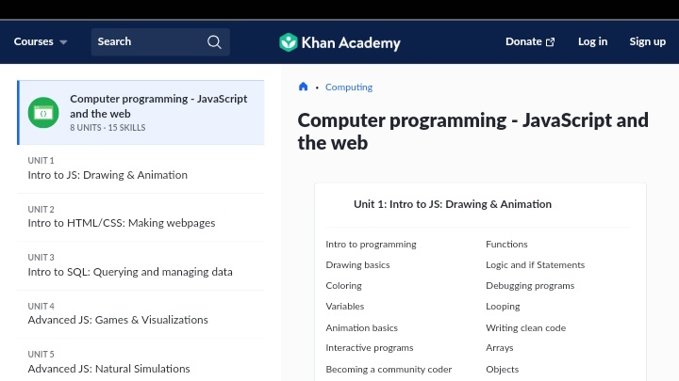Screen dimensions: 679x381
Task: Open the Animation basics lesson
Action: tap(361, 328)
